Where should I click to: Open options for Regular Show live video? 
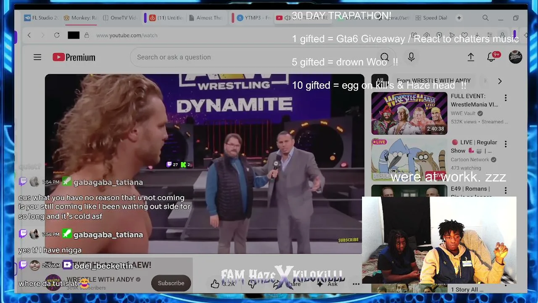pos(506,144)
